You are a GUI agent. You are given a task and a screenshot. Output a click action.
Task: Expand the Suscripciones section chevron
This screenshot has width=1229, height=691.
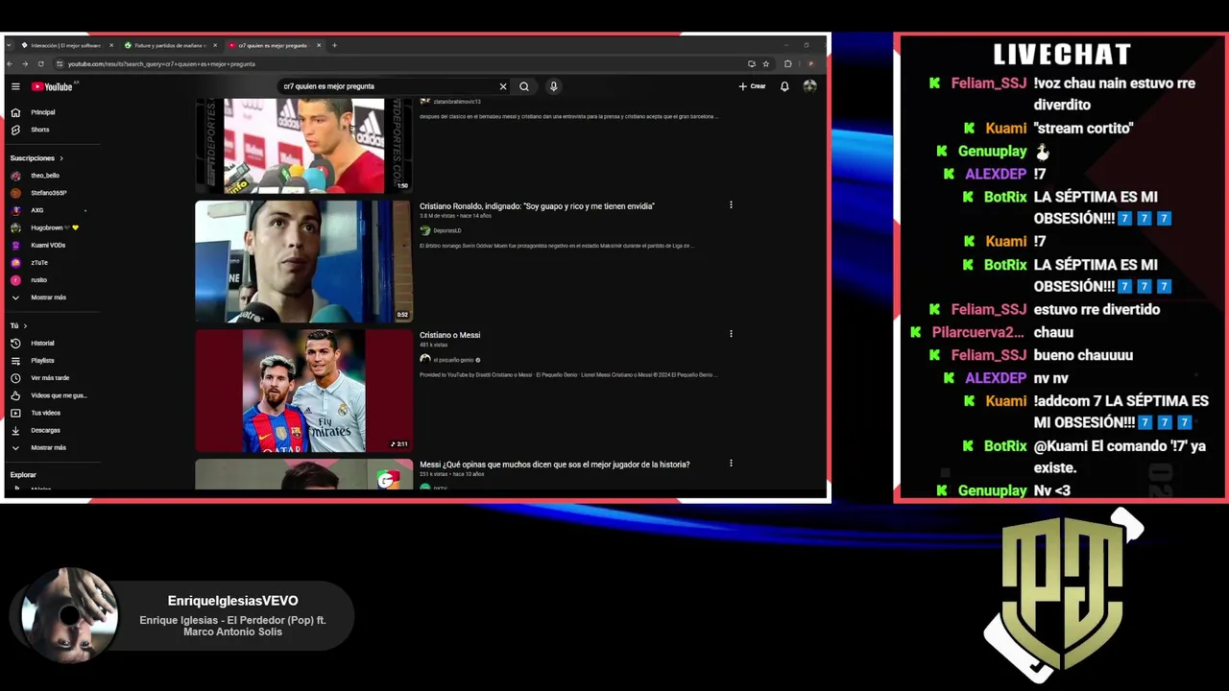tap(61, 158)
